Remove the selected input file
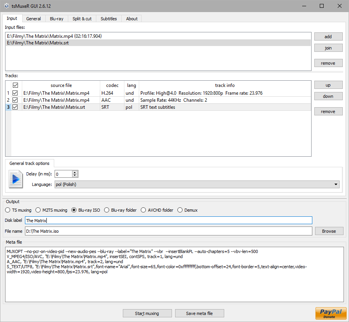349x322 pixels. [x=328, y=63]
